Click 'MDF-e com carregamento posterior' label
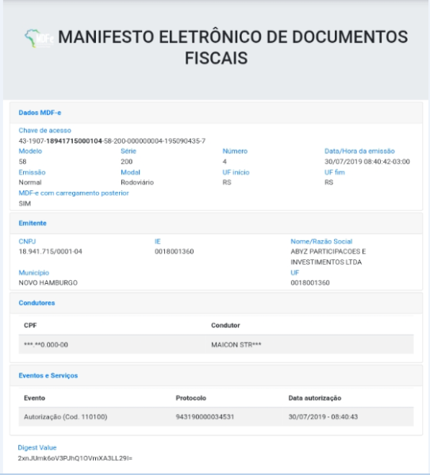The width and height of the screenshot is (430, 475). tap(74, 193)
